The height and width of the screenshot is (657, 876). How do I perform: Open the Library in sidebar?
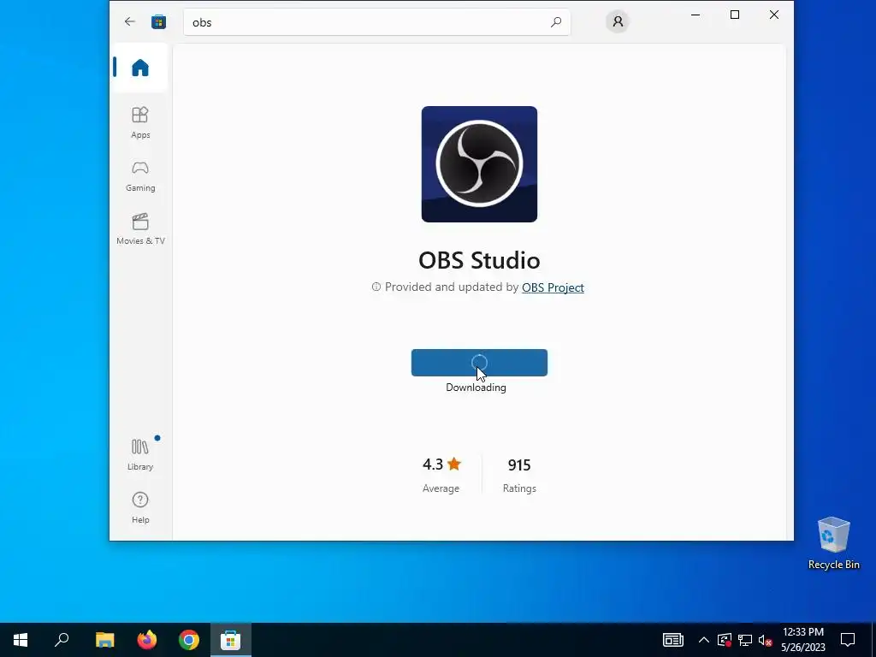[140, 455]
